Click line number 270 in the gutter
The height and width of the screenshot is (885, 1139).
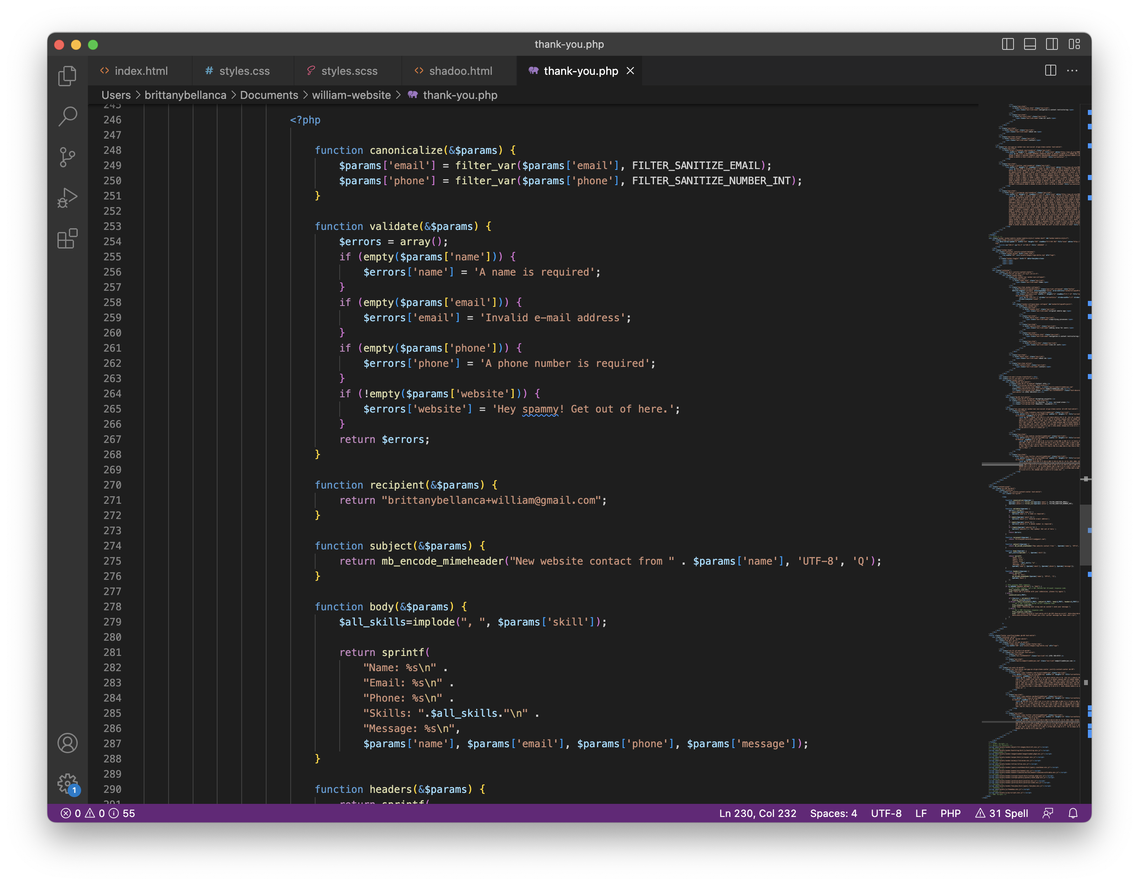click(112, 485)
